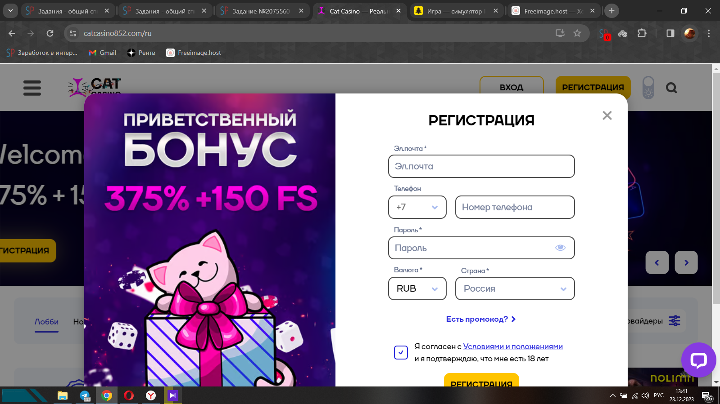Open the Chrome profile avatar
The width and height of the screenshot is (720, 404).
tap(689, 33)
